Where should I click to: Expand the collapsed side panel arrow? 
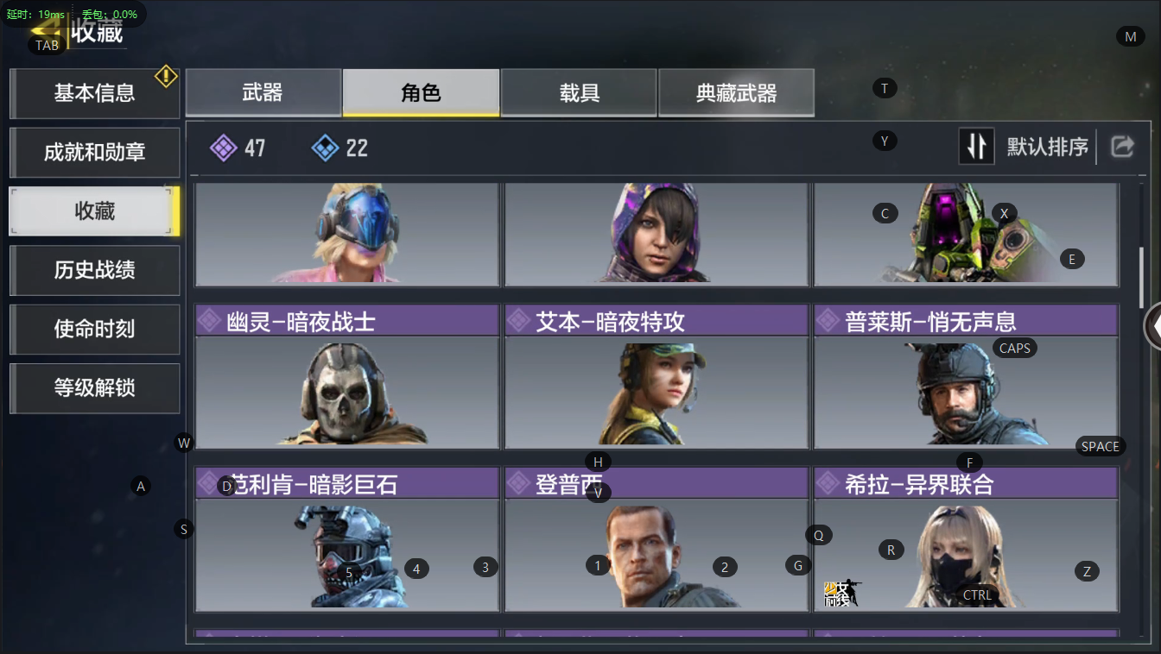tap(1152, 327)
